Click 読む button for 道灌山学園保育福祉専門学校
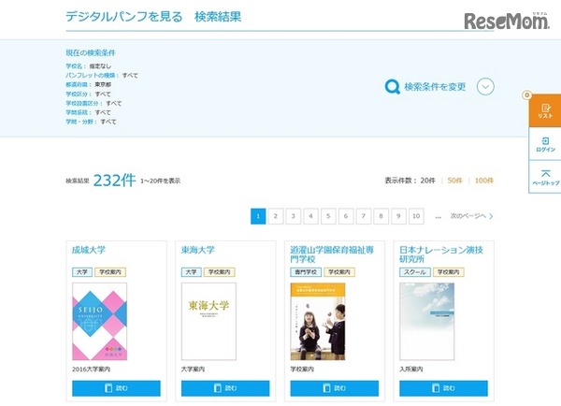The height and width of the screenshot is (406, 561). 335,388
